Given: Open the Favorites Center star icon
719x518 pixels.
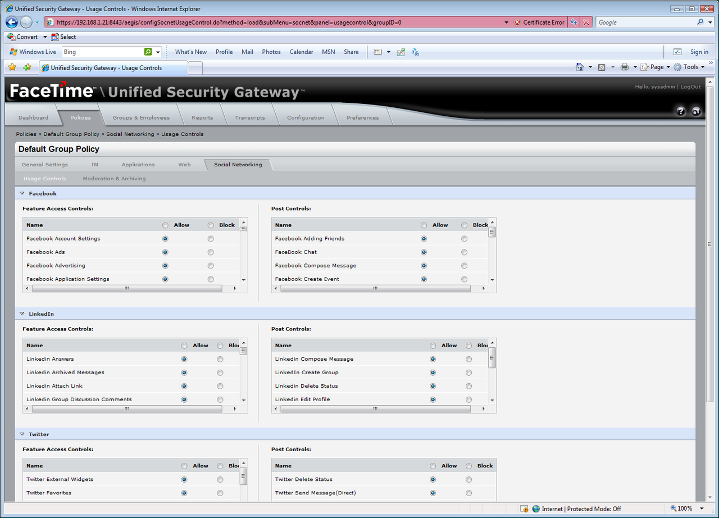Looking at the screenshot, I should click(x=12, y=67).
